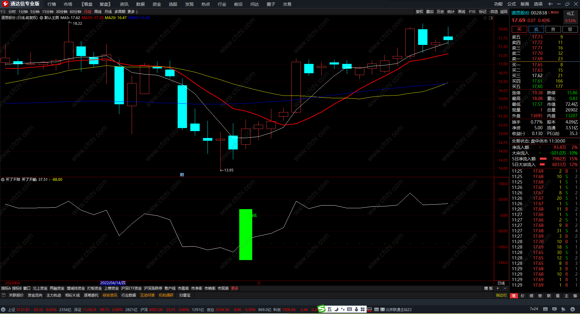This screenshot has height=314, width=580.
Task: Select the 周线 weekly period
Action: pyautogui.click(x=98, y=12)
